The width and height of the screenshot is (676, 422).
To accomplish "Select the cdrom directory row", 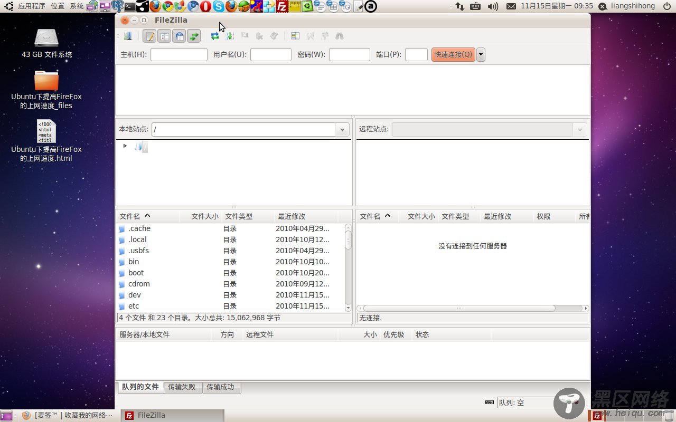I will coord(230,284).
